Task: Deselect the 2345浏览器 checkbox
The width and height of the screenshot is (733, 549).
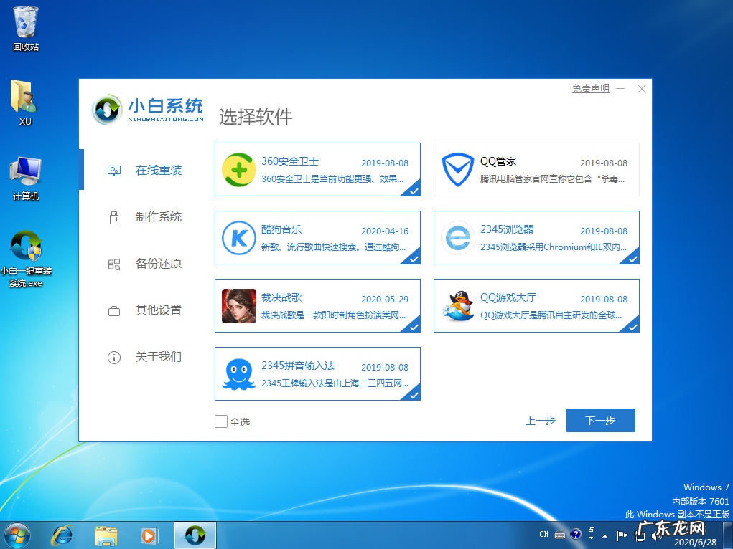Action: (632, 258)
